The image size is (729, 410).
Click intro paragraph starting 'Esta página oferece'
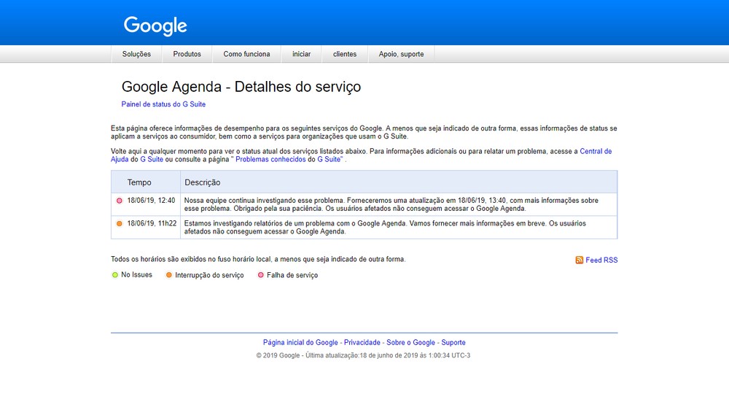click(x=364, y=132)
